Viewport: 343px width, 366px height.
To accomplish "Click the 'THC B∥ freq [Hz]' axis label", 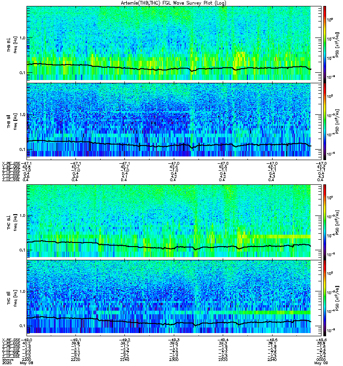I will pyautogui.click(x=12, y=298).
